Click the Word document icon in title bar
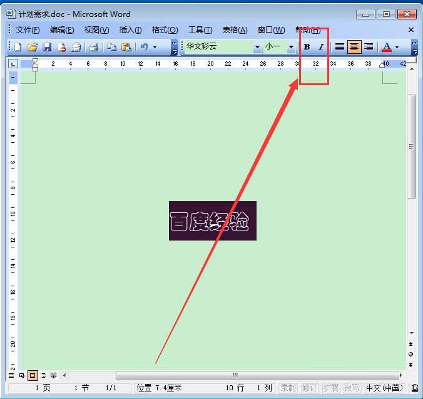Image resolution: width=423 pixels, height=399 pixels. [11, 14]
